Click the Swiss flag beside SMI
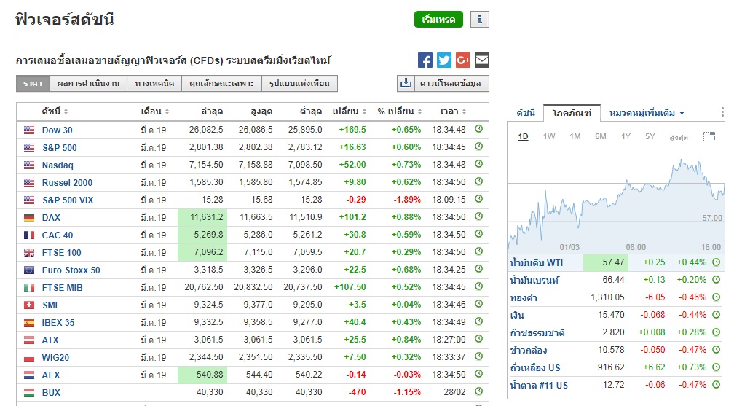The height and width of the screenshot is (406, 734). 29,305
